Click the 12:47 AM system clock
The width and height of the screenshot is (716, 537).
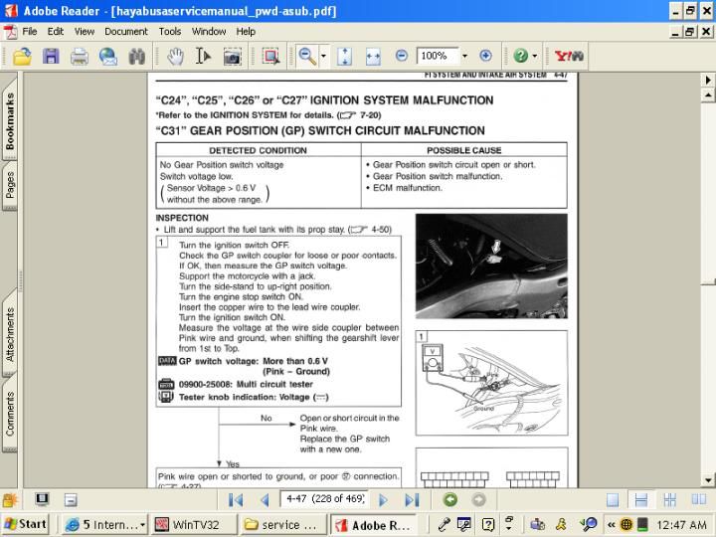pos(682,525)
